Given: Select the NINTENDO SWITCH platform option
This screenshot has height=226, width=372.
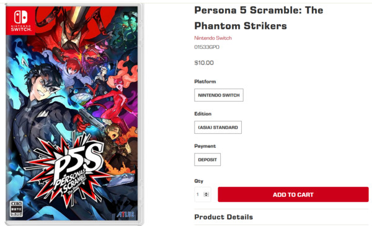Looking at the screenshot, I should pos(219,95).
